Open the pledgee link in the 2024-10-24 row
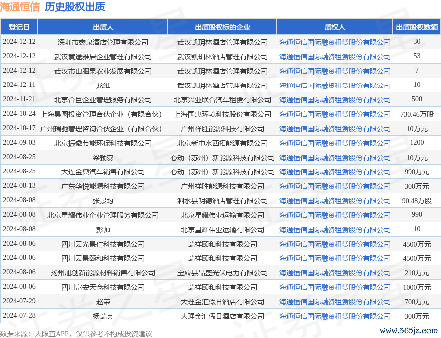Image resolution: width=441 pixels, height=338 pixels. click(334, 114)
